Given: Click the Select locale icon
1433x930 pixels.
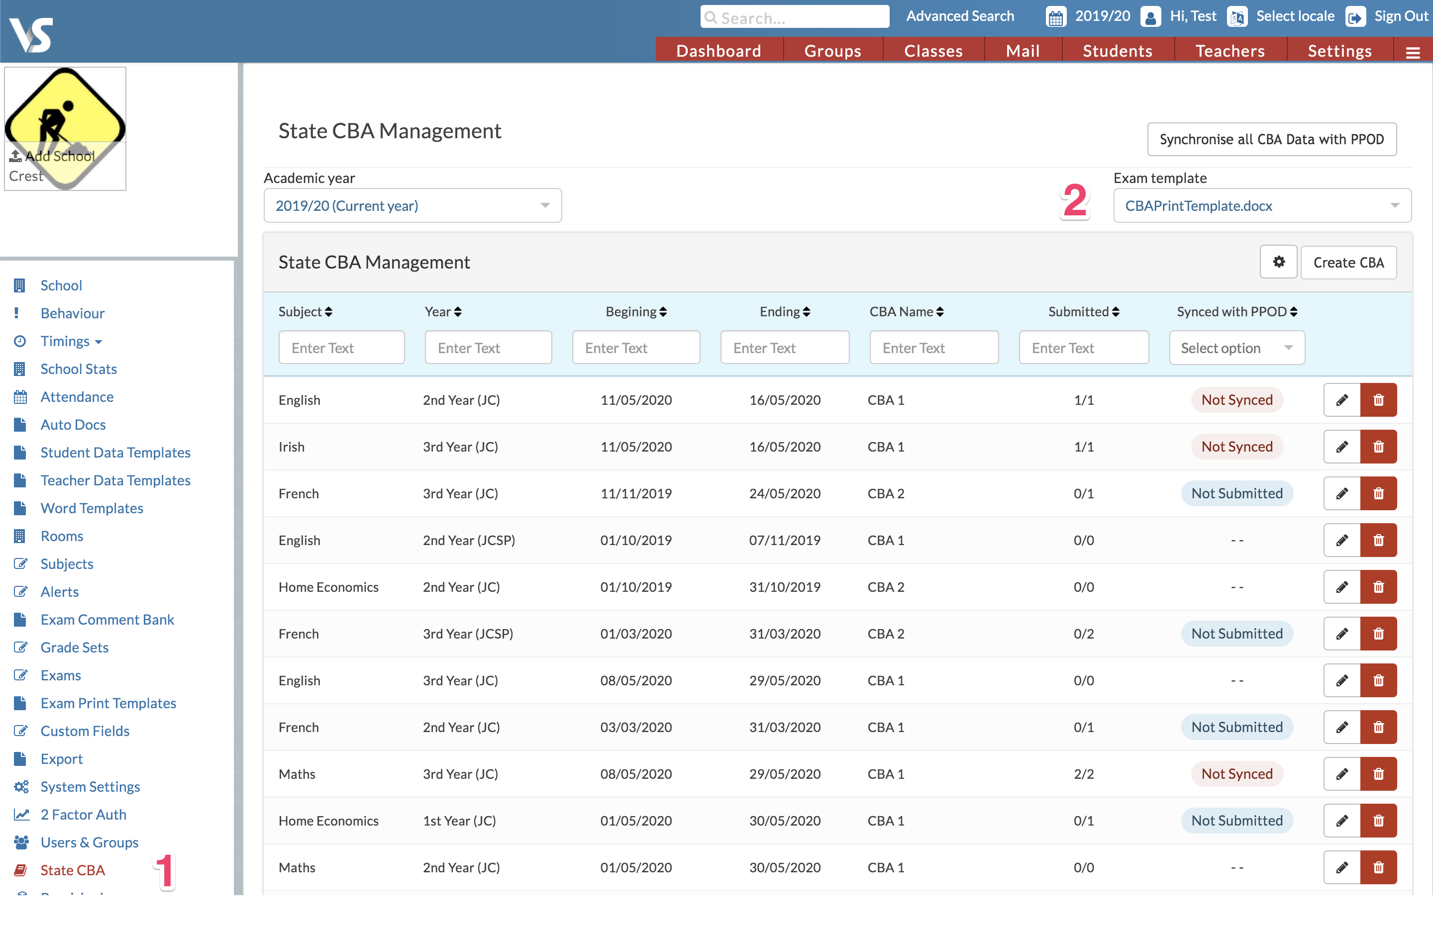Looking at the screenshot, I should pyautogui.click(x=1237, y=17).
